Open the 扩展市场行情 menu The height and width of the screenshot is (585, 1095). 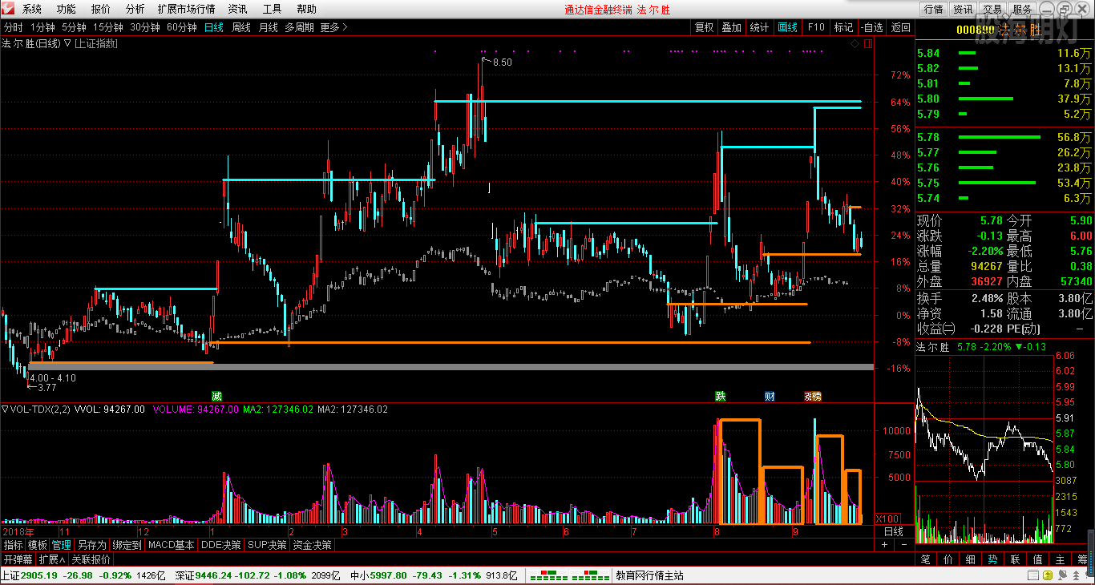click(186, 9)
